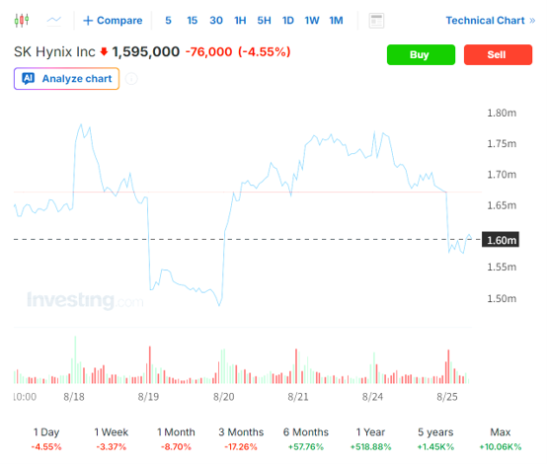This screenshot has width=547, height=464.
Task: Choose the 1M interval
Action: click(x=336, y=20)
